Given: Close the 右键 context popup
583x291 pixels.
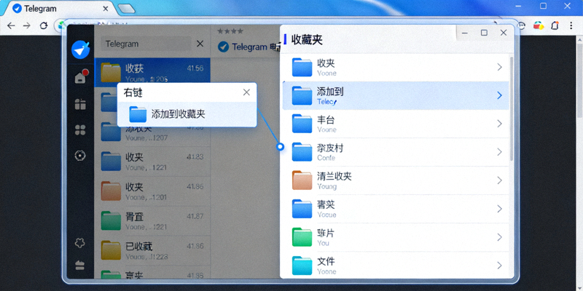Looking at the screenshot, I should pyautogui.click(x=246, y=92).
